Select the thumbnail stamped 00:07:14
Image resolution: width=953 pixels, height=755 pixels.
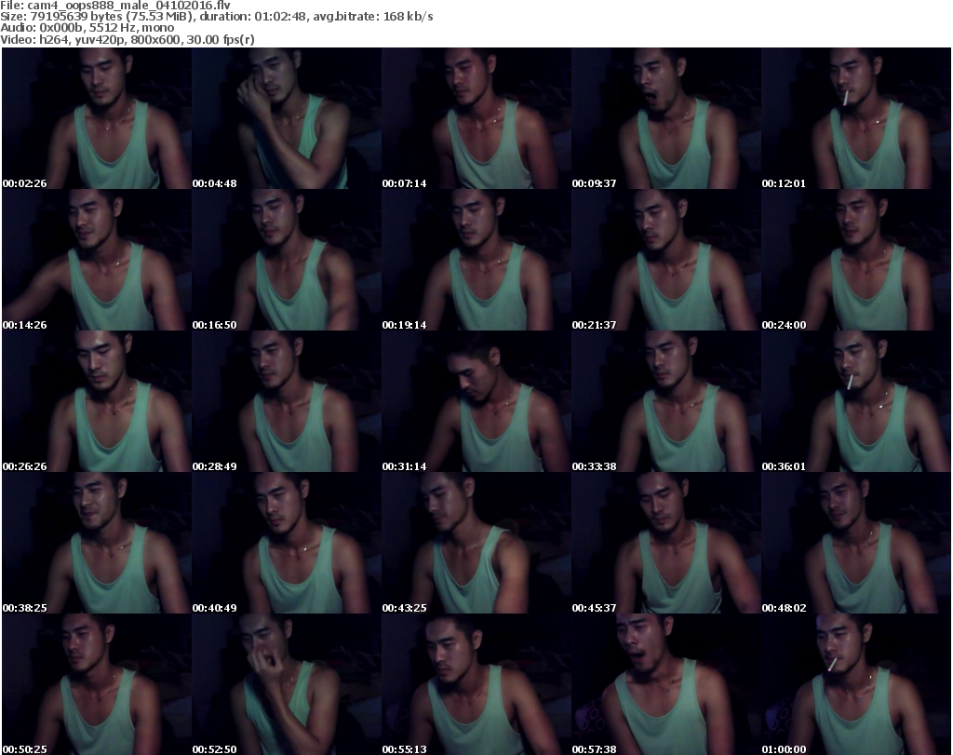(476, 118)
